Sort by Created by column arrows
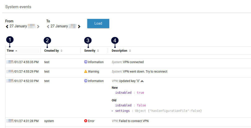 coord(61,51)
